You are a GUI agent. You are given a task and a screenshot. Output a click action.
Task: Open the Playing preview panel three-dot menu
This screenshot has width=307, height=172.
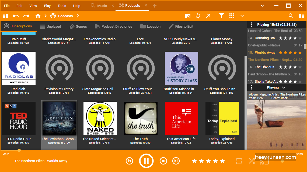click(252, 87)
